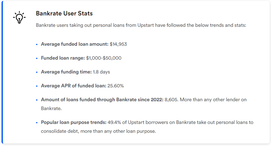
Task: Select the Popular loan purpose trends label
Action: click(x=74, y=122)
